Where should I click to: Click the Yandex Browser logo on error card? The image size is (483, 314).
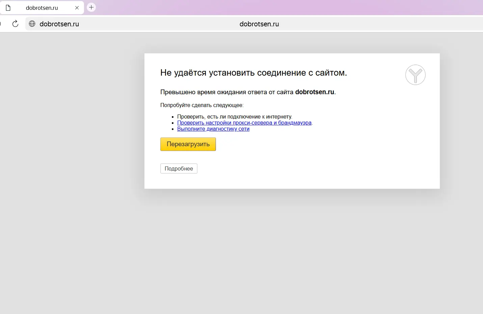tap(415, 75)
